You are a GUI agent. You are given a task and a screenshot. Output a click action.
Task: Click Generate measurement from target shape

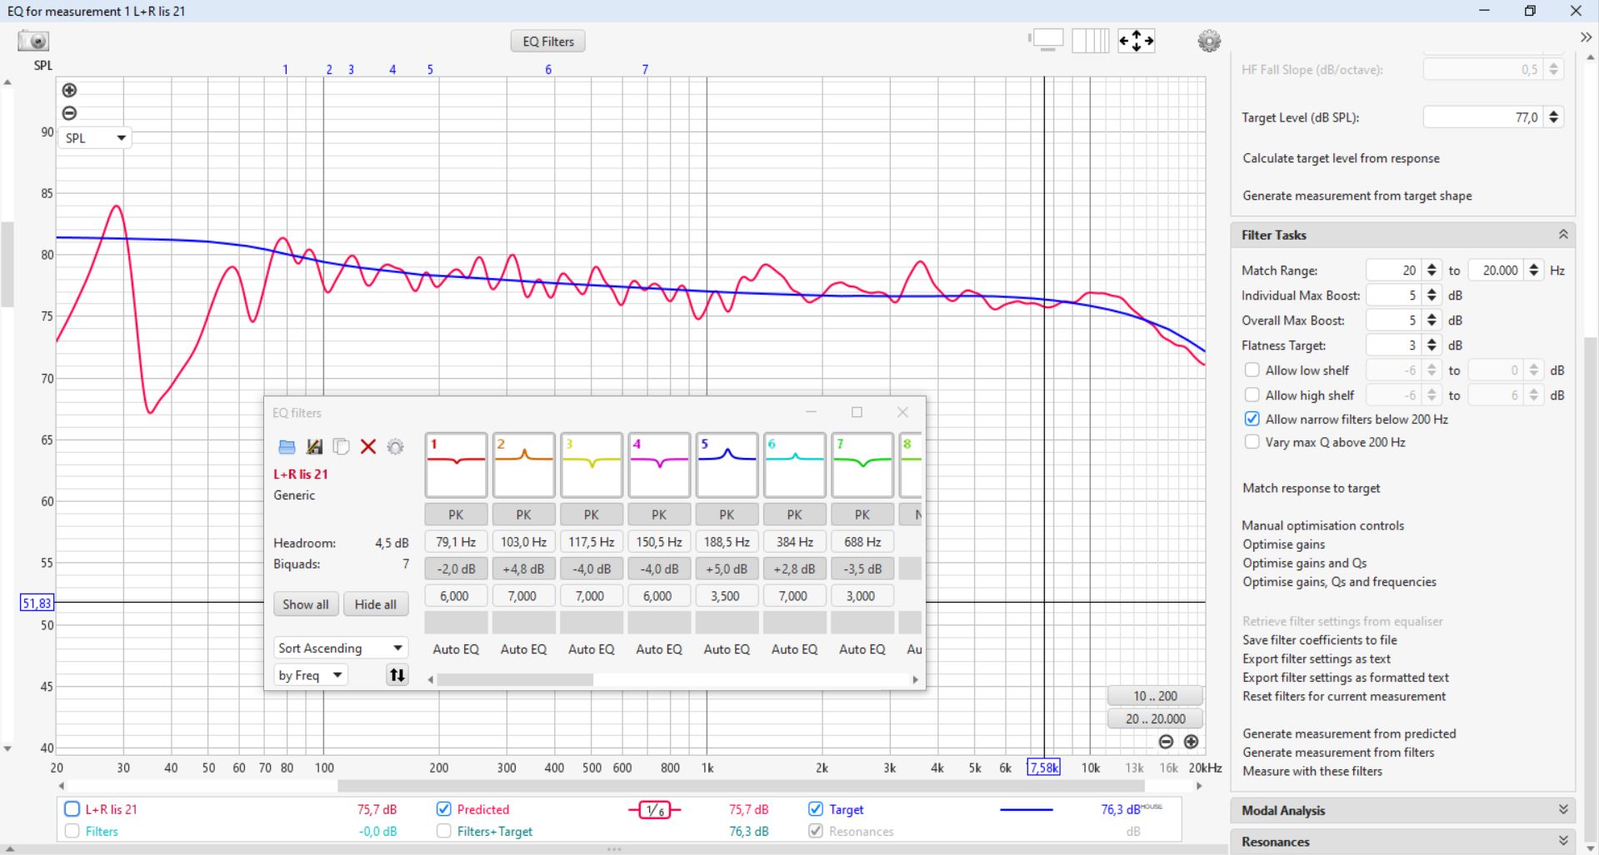pyautogui.click(x=1357, y=196)
